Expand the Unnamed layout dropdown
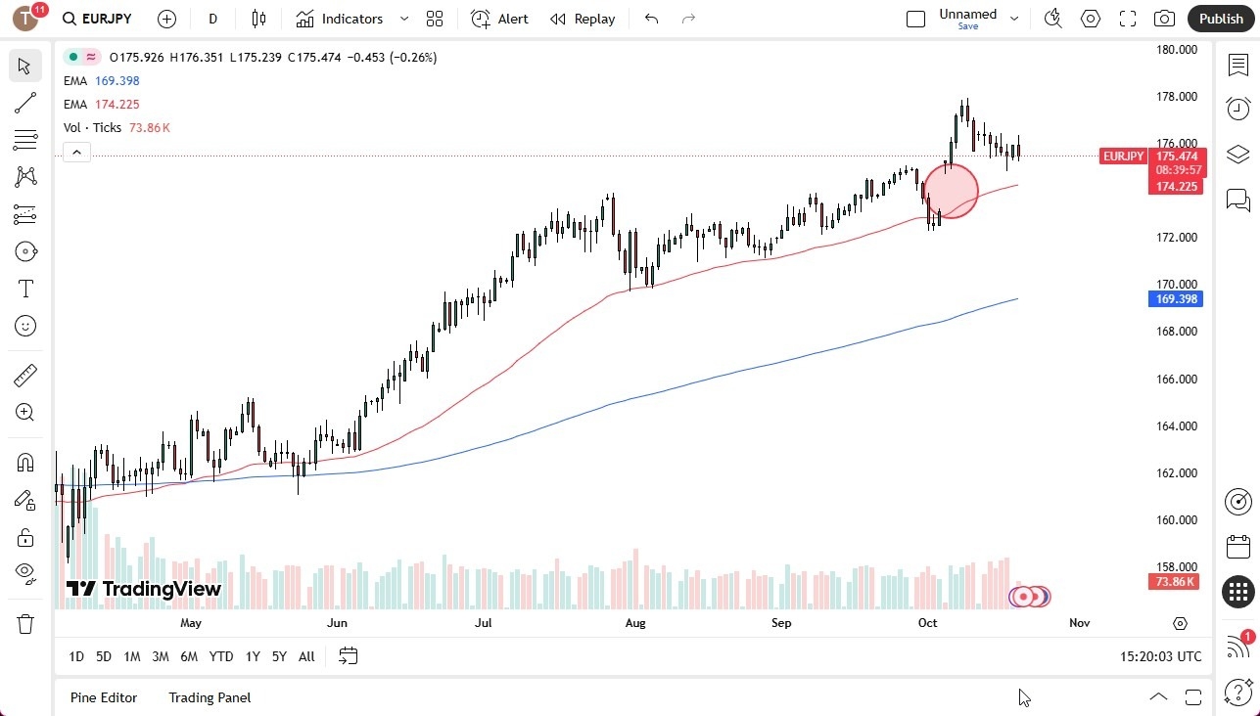The image size is (1260, 716). click(1014, 18)
